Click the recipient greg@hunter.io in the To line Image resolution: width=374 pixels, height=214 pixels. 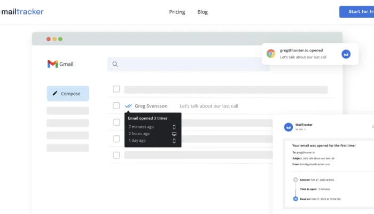pos(306,152)
